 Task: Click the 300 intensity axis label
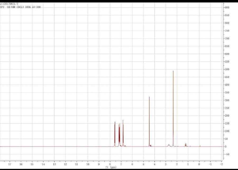227,100
